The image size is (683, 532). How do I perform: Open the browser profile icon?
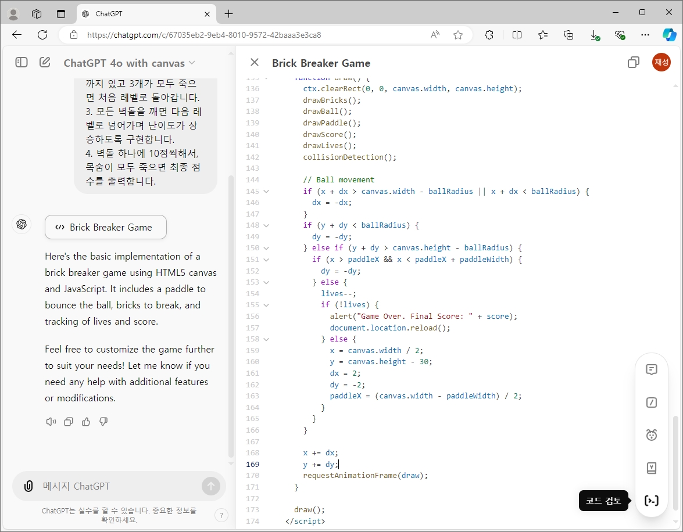pos(13,14)
